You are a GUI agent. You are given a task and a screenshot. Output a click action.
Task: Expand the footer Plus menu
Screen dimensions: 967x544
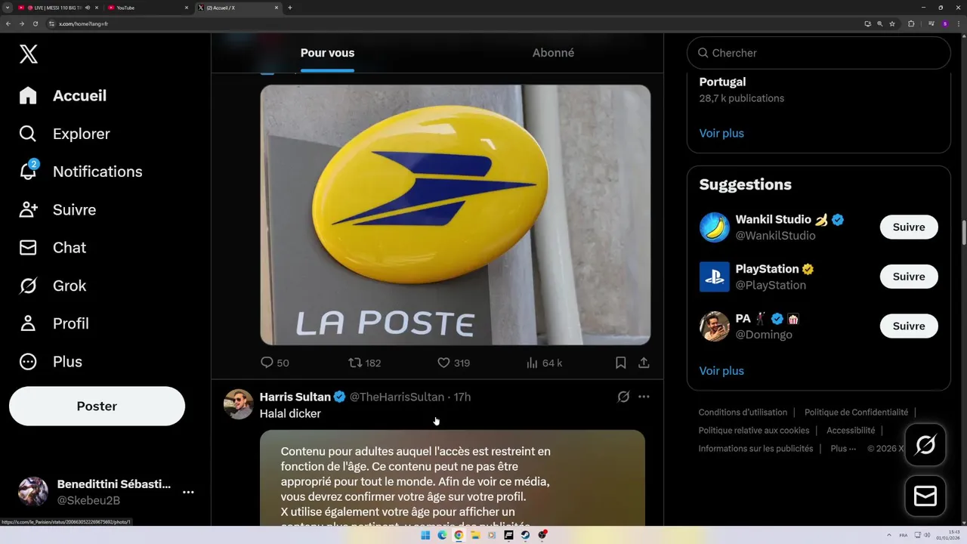pyautogui.click(x=843, y=449)
